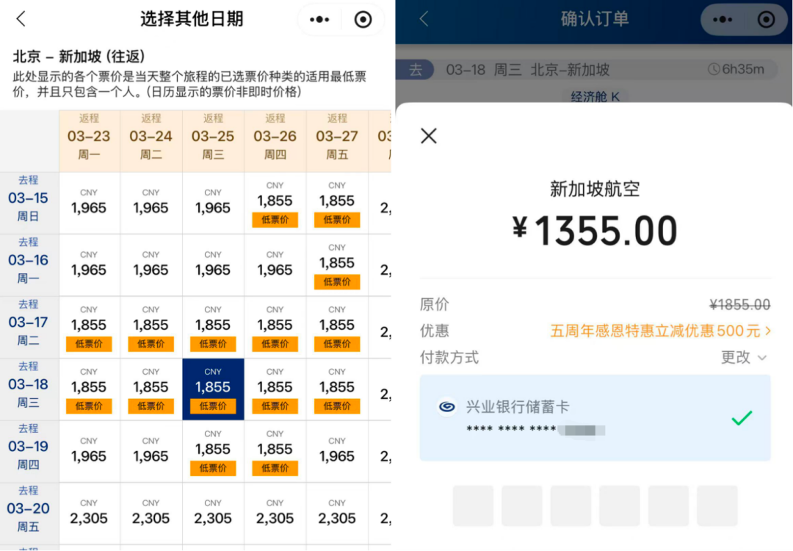The height and width of the screenshot is (551, 793).
Task: Tap the mini-program exit circle icon on left screen
Action: [x=364, y=20]
